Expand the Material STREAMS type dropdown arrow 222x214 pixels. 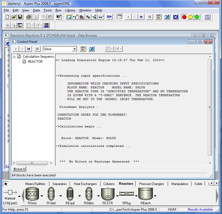tap(19, 196)
